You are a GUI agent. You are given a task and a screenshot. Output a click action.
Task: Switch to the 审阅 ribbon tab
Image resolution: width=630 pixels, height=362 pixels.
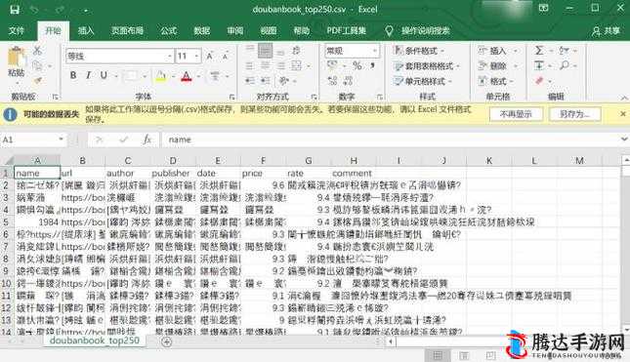pyautogui.click(x=235, y=30)
